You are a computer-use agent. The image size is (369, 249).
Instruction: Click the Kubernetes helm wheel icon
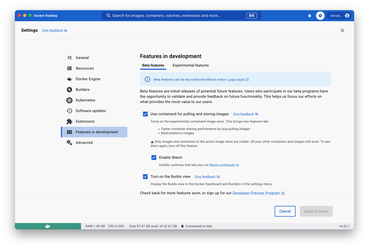coord(69,100)
